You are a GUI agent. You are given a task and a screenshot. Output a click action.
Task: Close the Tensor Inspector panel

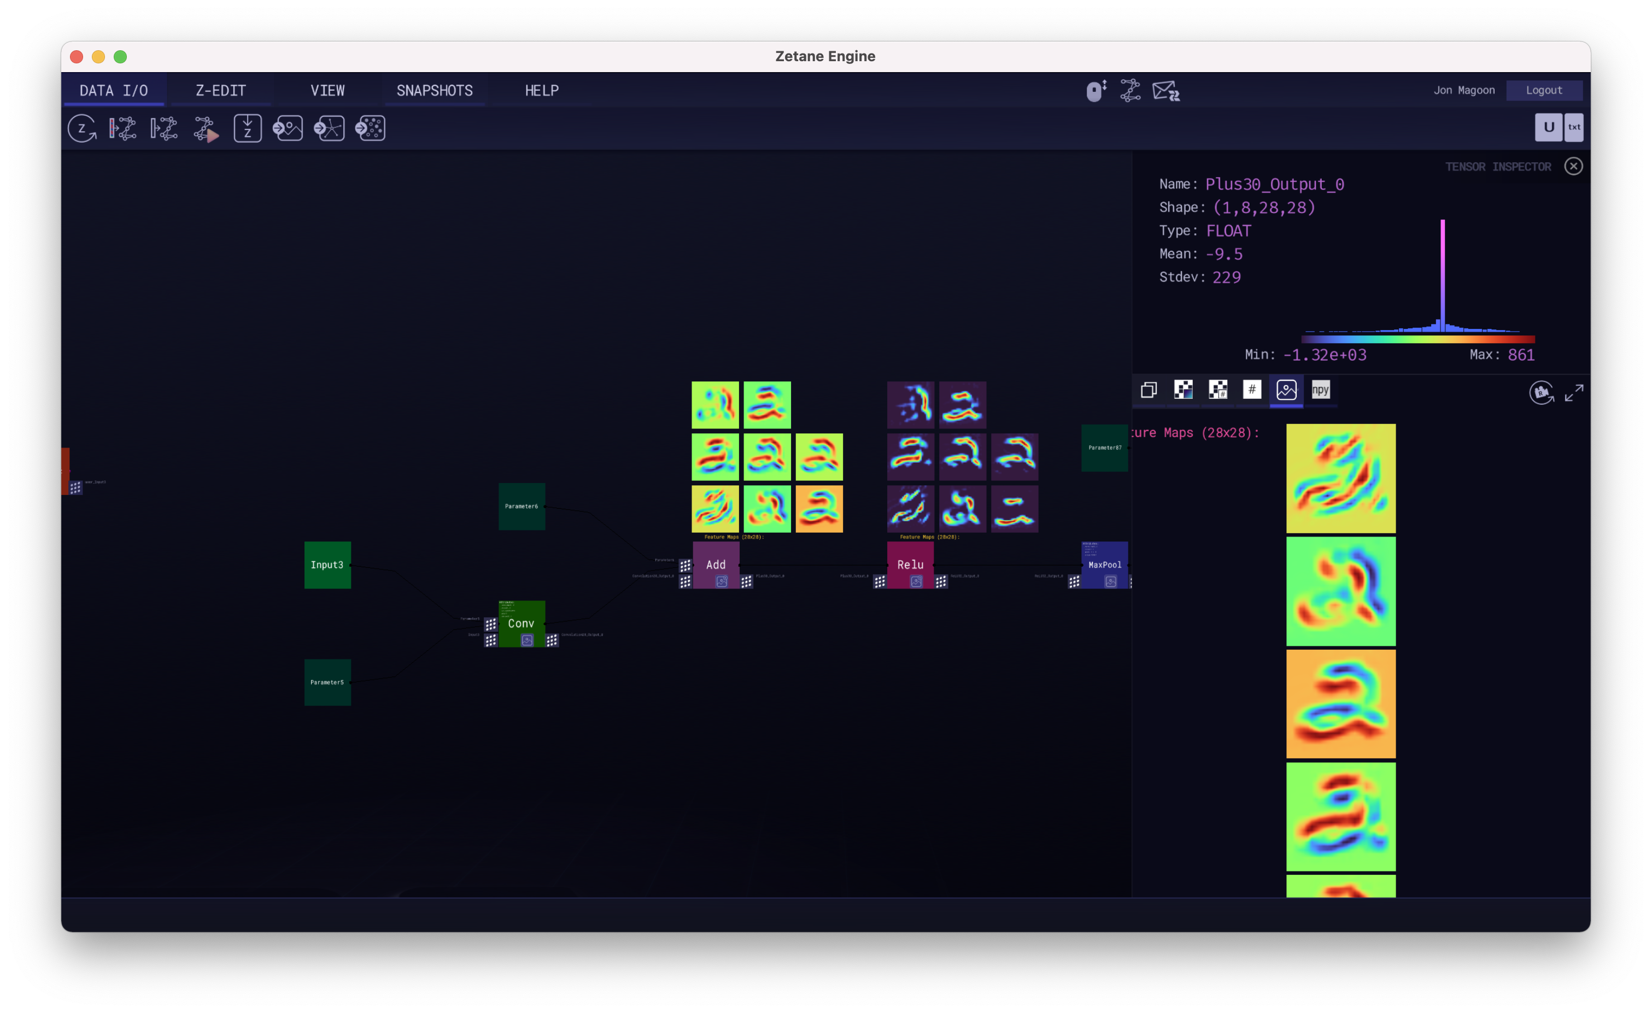1573,166
